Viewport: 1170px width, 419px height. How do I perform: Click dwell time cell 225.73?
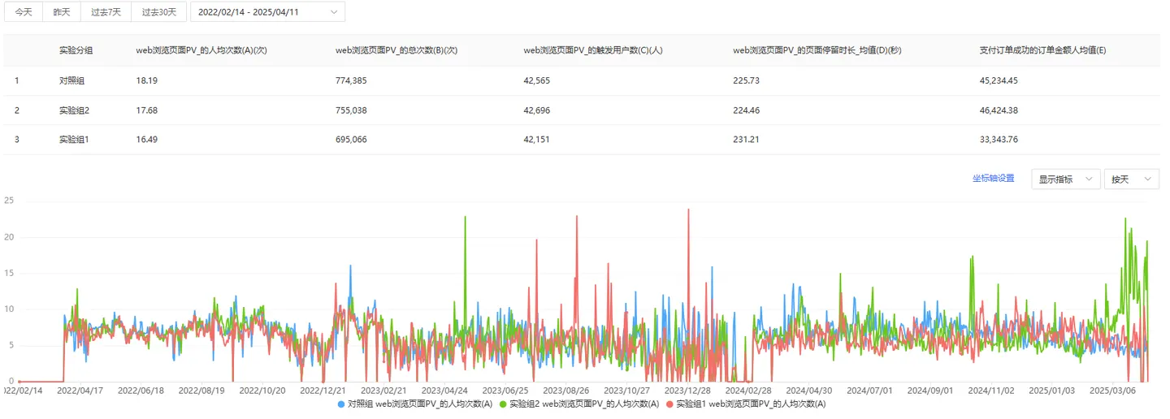pos(747,80)
